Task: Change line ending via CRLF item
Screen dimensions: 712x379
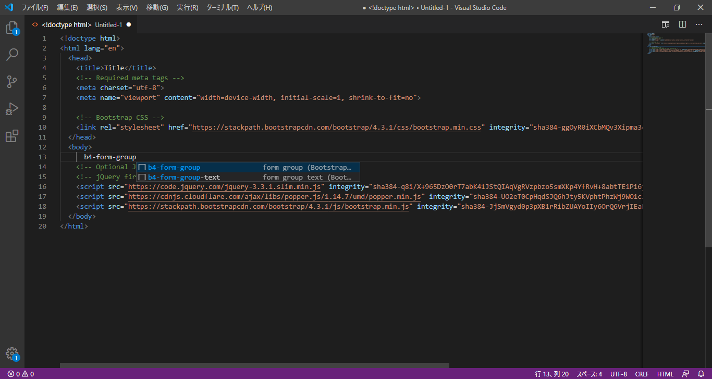Action: click(642, 374)
